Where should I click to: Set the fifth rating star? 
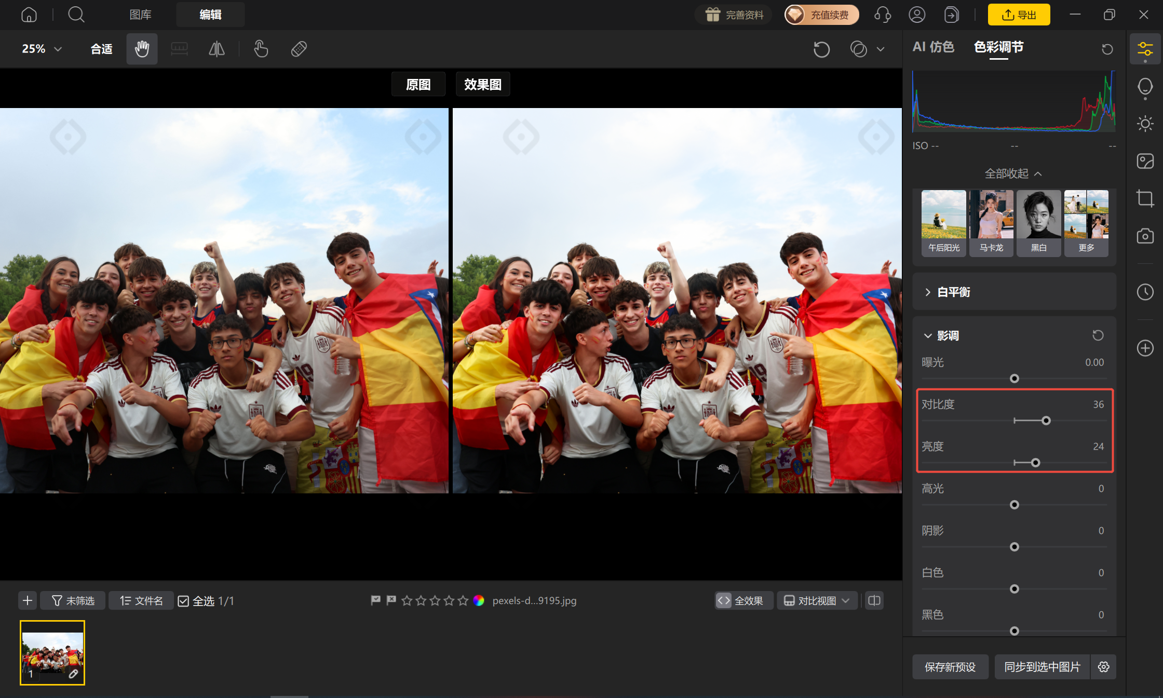463,601
